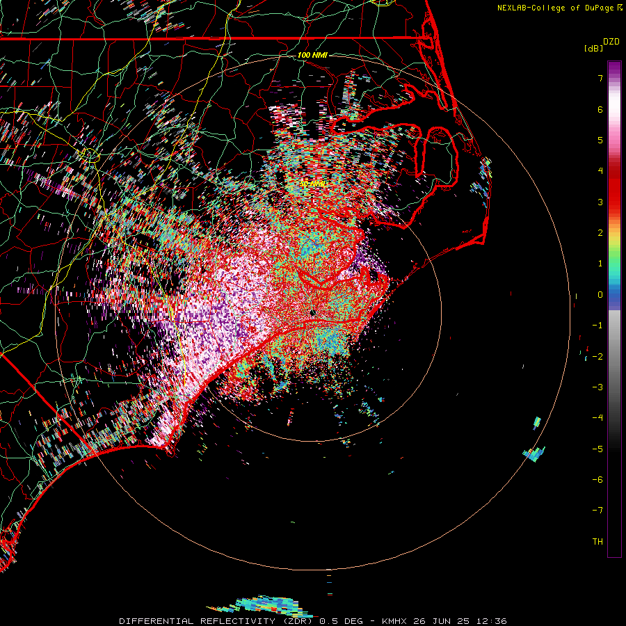Screen dimensions: 626x626
Task: Click the TH threshold label on scale
Action: coord(597,542)
